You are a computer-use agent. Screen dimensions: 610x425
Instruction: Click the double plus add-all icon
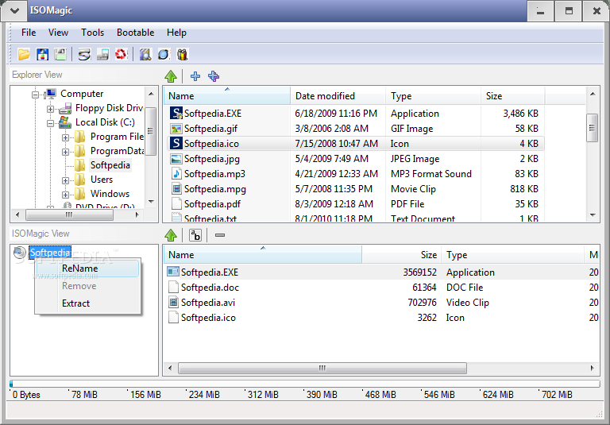214,76
